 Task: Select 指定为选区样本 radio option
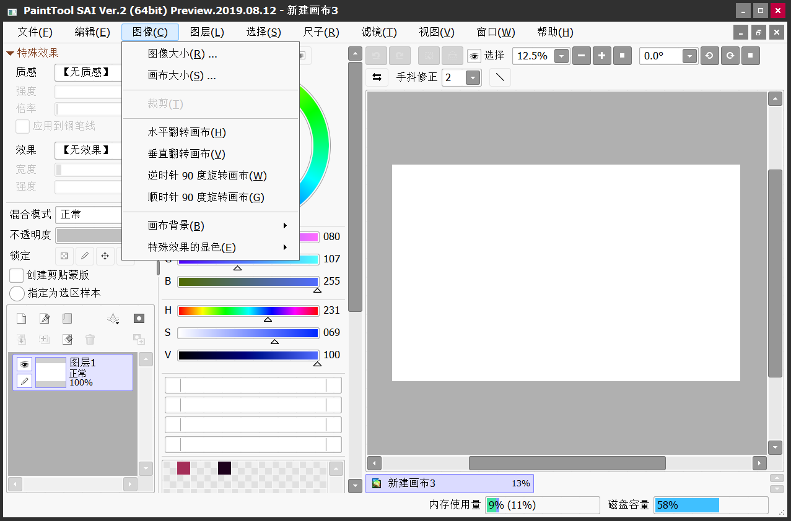tap(17, 293)
